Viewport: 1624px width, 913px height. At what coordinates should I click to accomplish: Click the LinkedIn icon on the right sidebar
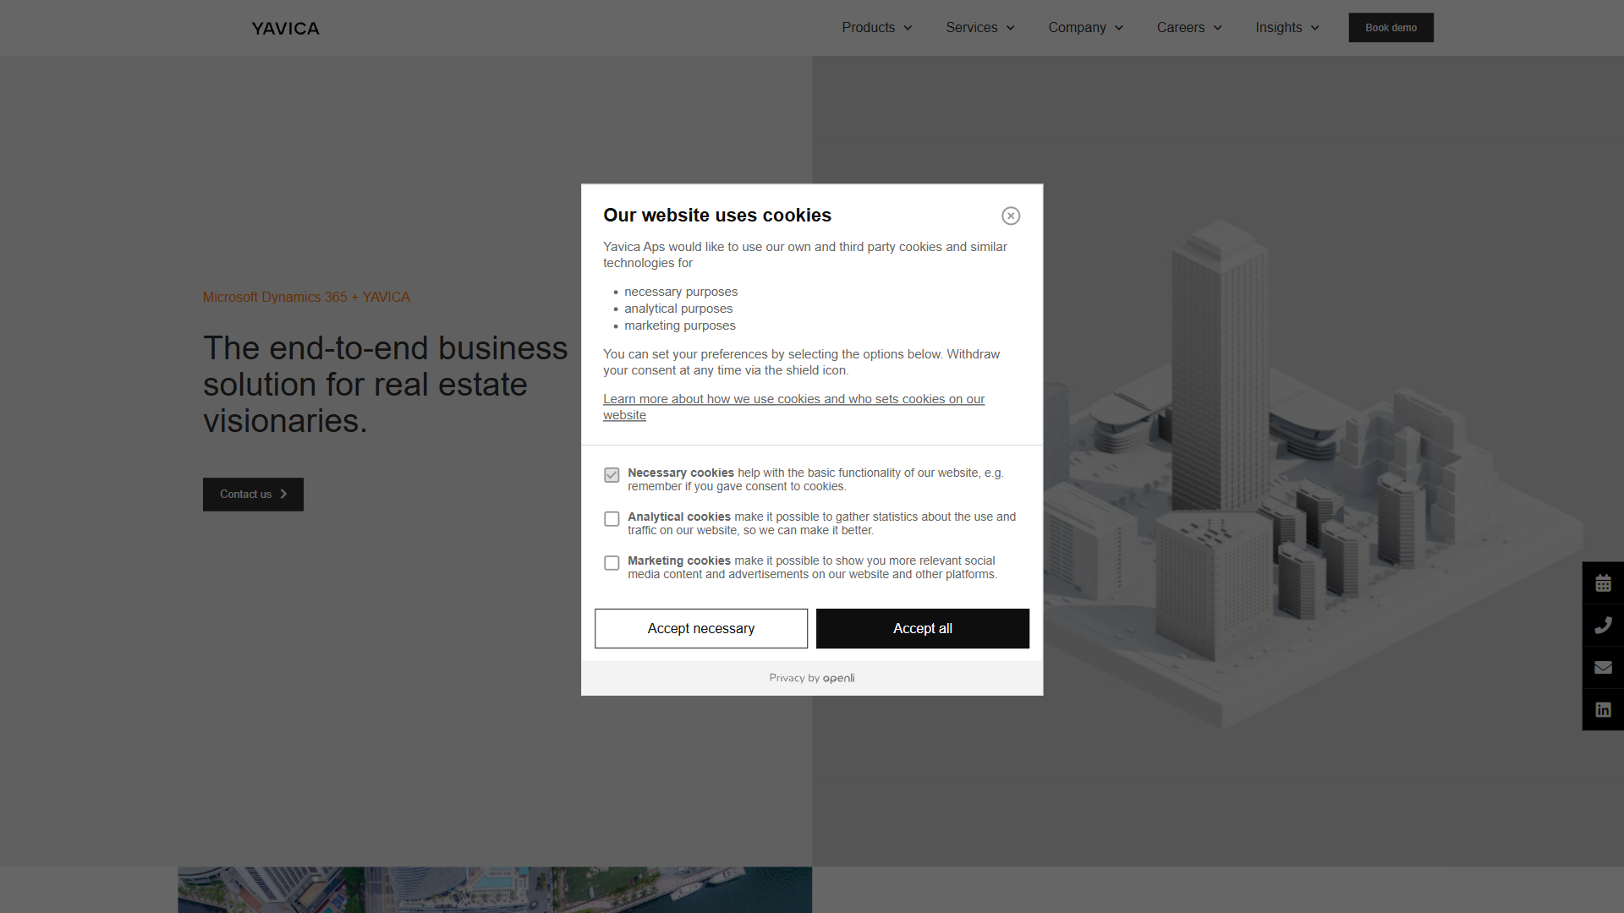point(1603,709)
